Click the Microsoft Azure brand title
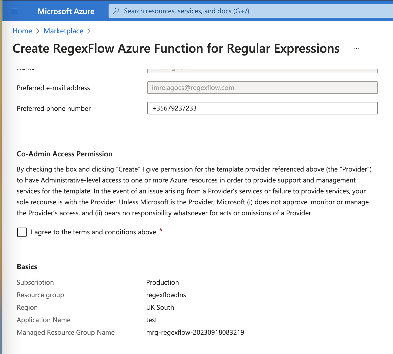Screen dimensions: 393x354 click(x=66, y=11)
